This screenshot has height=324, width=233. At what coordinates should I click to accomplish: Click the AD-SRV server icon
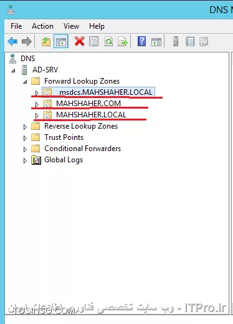click(24, 70)
